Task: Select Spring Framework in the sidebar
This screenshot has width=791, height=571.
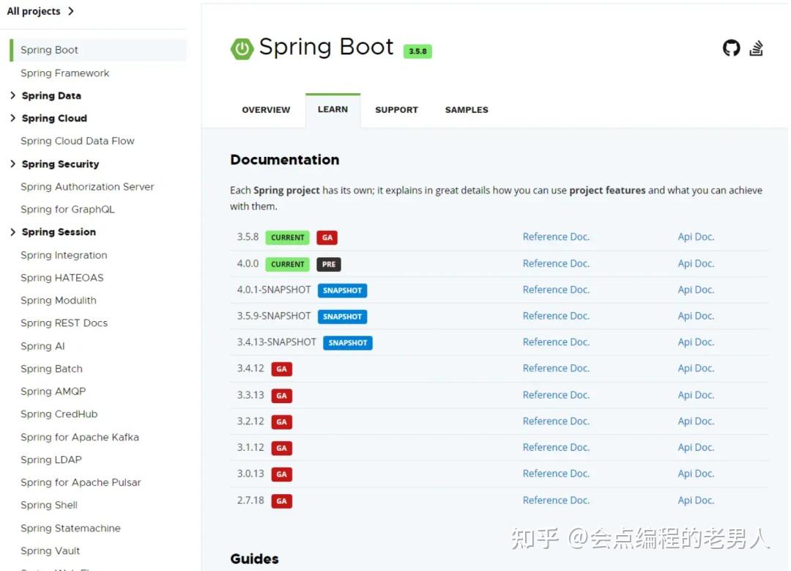Action: (65, 73)
